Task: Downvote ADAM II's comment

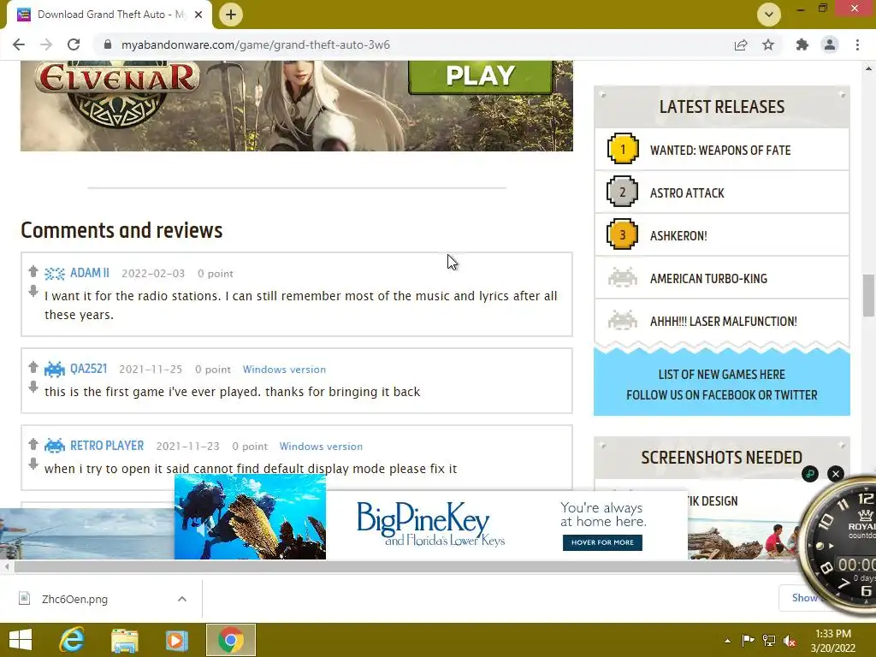Action: pyautogui.click(x=33, y=291)
